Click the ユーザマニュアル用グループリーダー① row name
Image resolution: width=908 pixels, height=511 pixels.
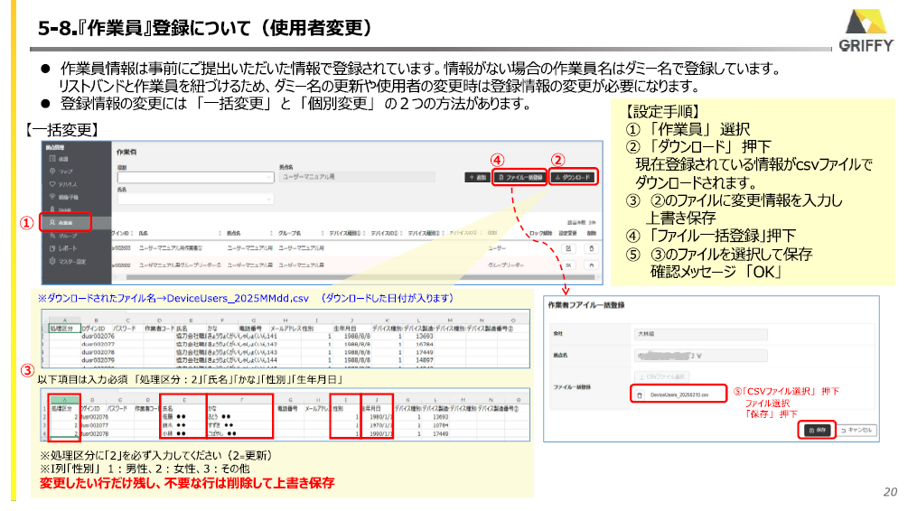click(x=180, y=265)
